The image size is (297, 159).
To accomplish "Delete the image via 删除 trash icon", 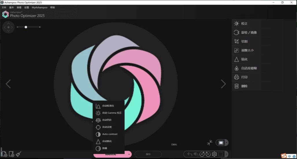I will pos(237,86).
